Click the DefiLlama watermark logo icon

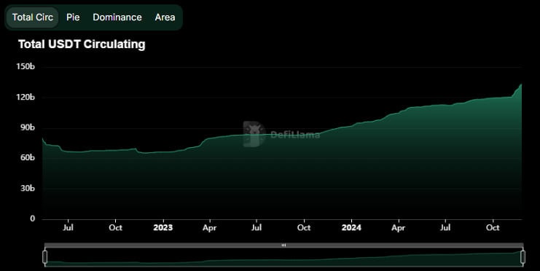click(x=254, y=134)
